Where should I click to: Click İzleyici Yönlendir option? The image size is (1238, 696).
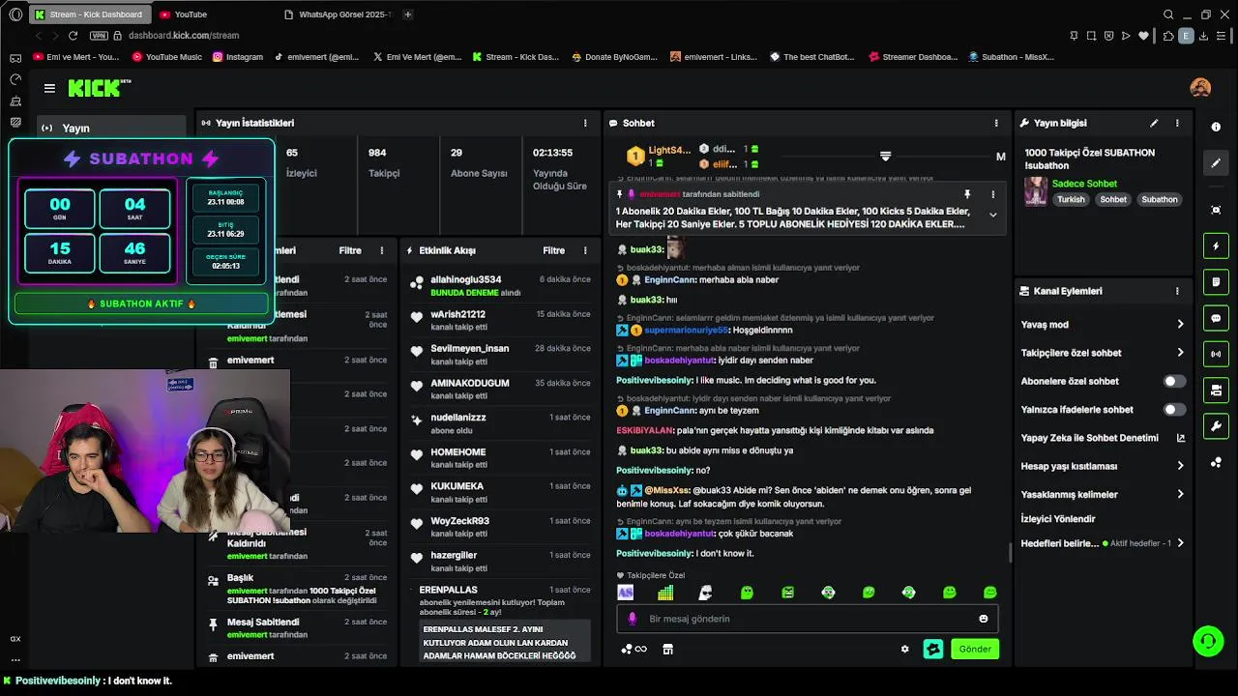(1058, 519)
